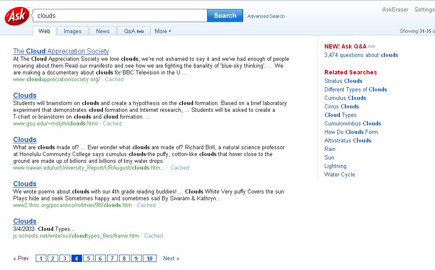Click the NEW! Ask Q&A heading
Viewport: 435px width, 270px height.
[345, 46]
